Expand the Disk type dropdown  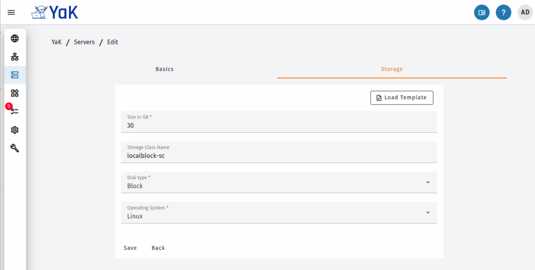[x=279, y=182]
